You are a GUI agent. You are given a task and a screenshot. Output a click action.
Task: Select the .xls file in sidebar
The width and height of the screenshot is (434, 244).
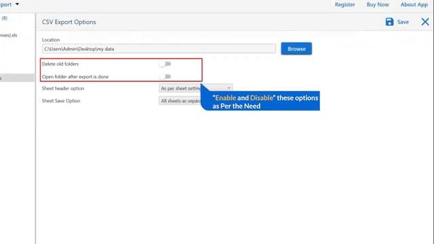point(9,35)
